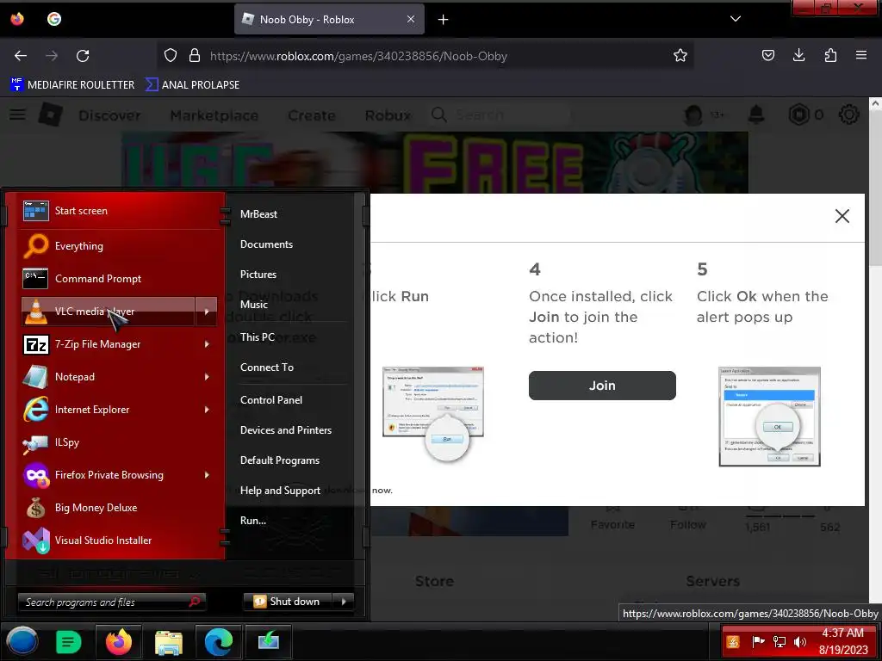
Task: Open 7-Zip File Manager
Action: [108, 344]
